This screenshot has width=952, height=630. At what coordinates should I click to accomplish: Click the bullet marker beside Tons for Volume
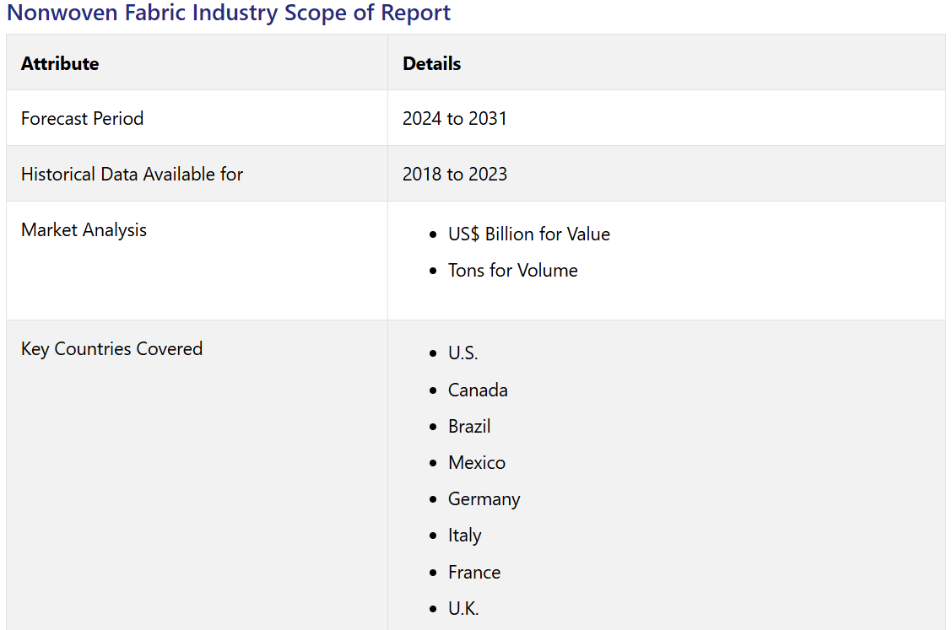click(x=433, y=271)
